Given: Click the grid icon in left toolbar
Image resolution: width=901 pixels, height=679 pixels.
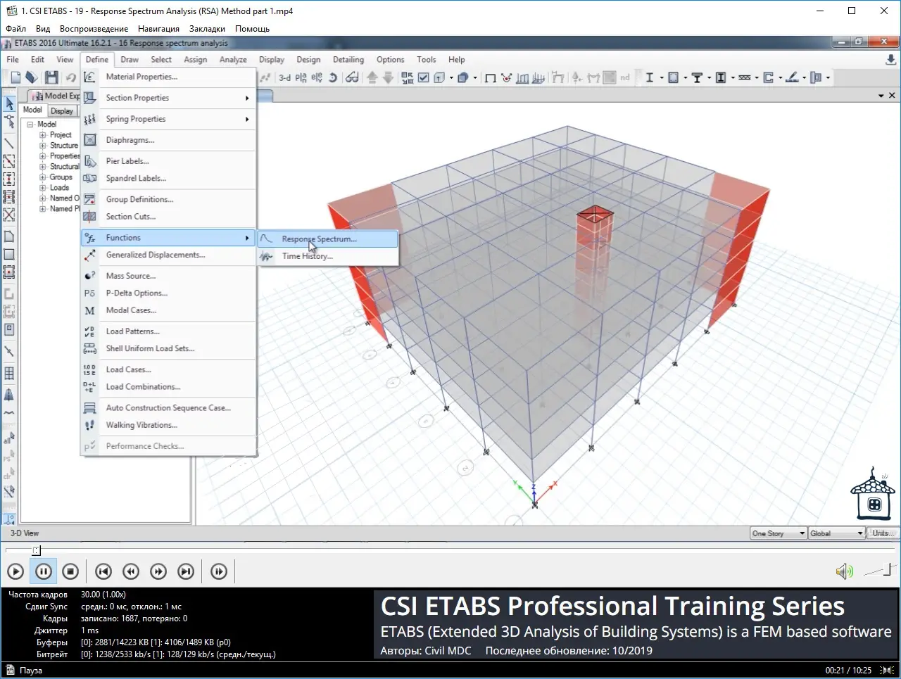Looking at the screenshot, I should tap(9, 373).
